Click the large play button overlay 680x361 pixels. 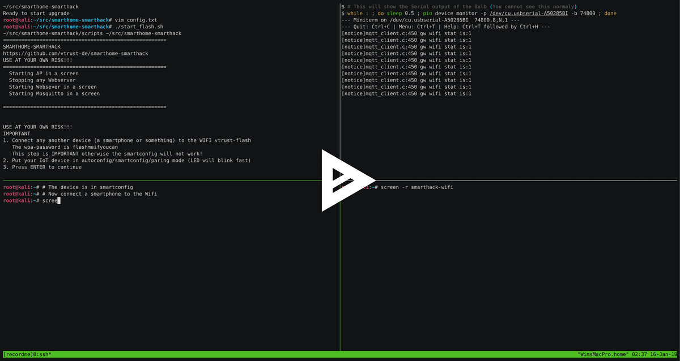click(x=348, y=180)
